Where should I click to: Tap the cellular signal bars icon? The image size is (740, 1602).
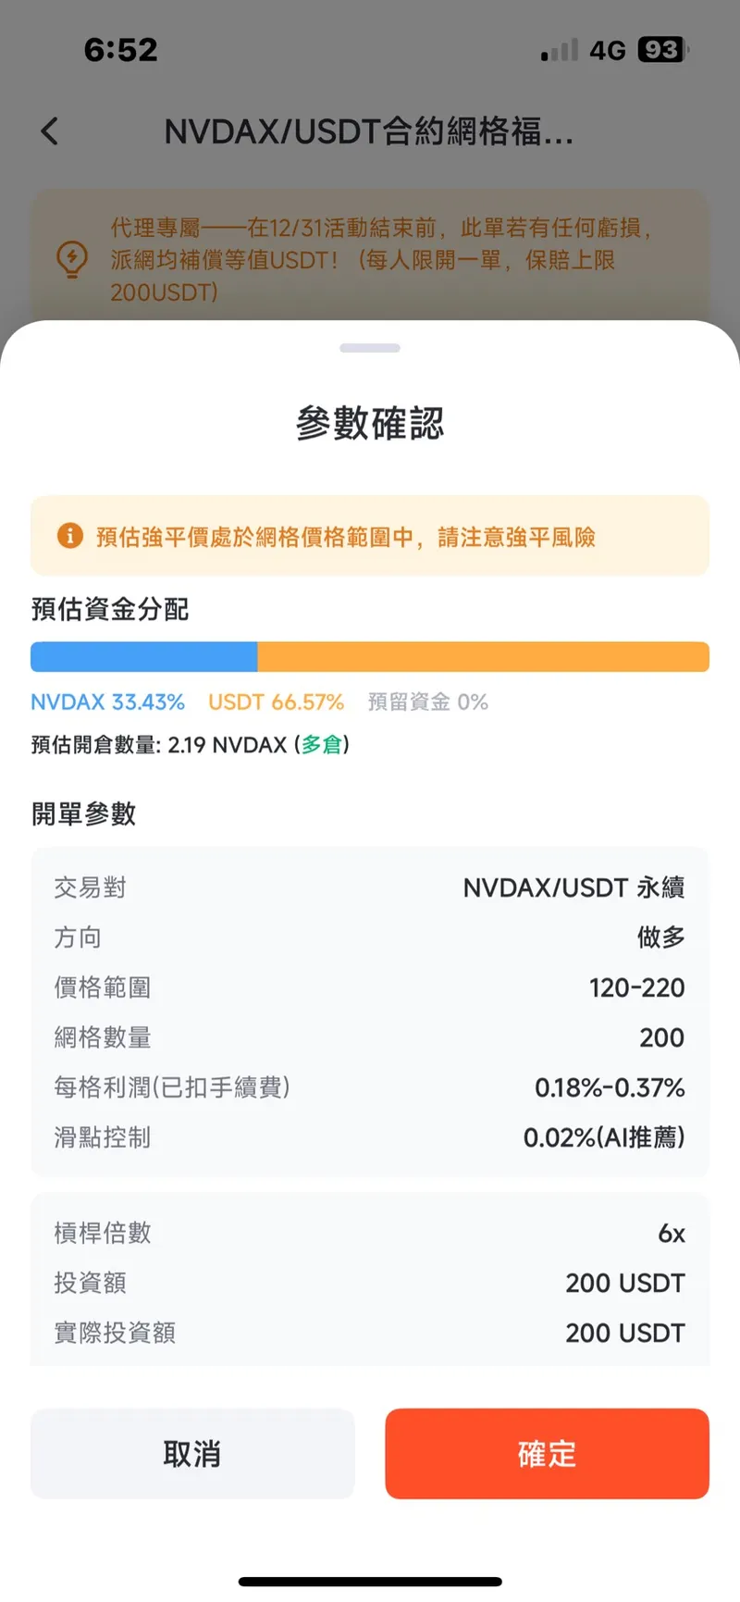coord(560,50)
